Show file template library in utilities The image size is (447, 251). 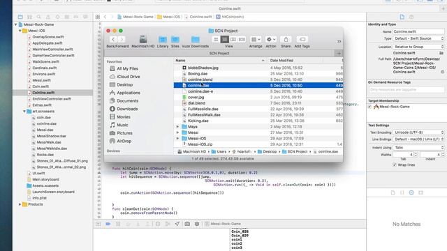[393, 192]
